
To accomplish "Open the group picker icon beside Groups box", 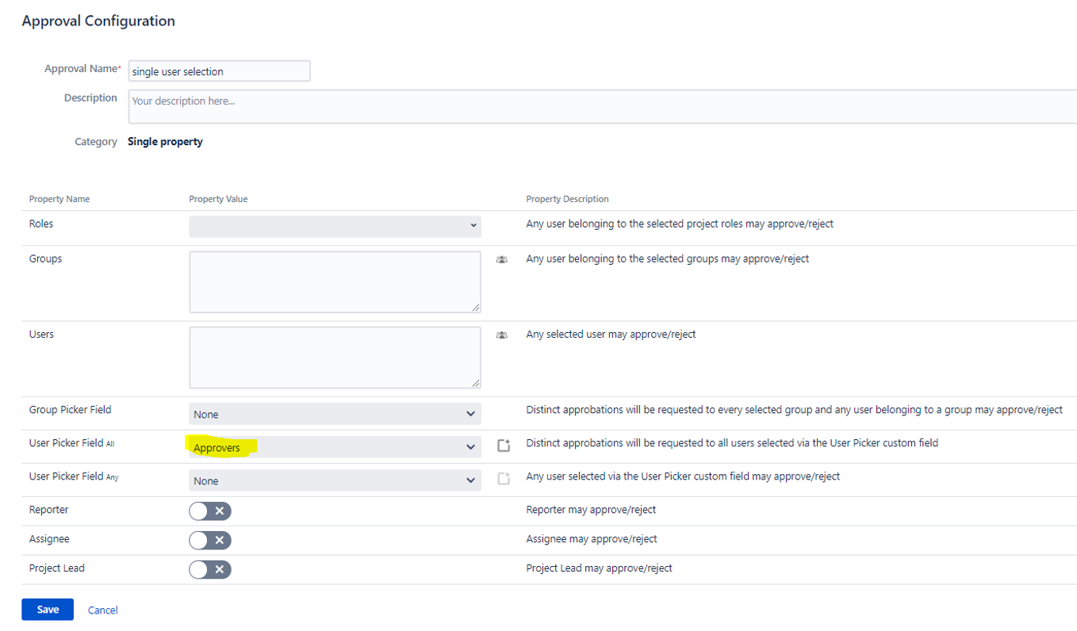I will (501, 259).
